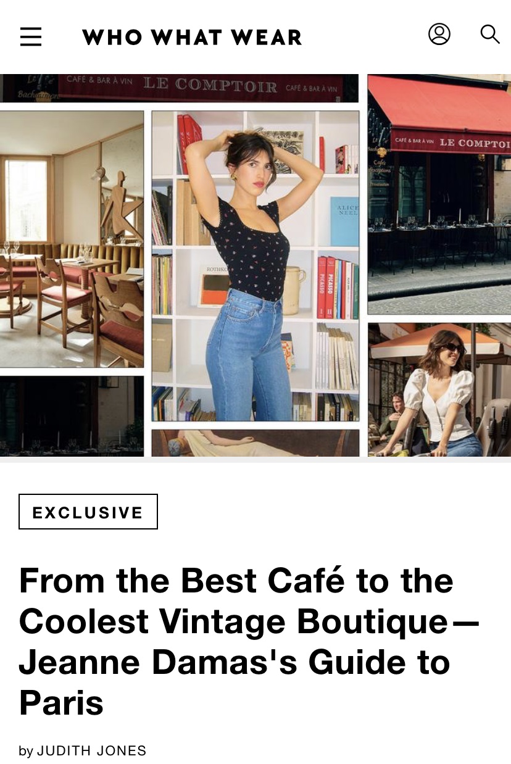Screen dimensions: 511x764
Task: Select the EXCLUSIVE category tag
Action: tap(88, 512)
